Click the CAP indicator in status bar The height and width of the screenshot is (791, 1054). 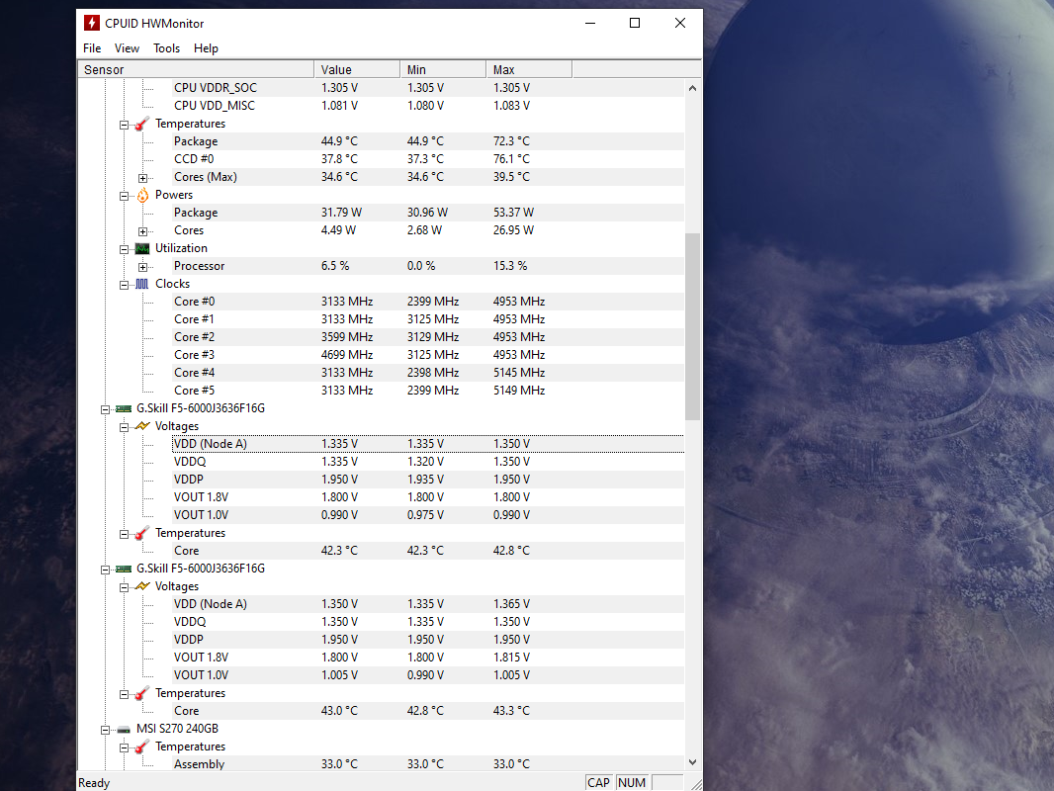(x=598, y=783)
